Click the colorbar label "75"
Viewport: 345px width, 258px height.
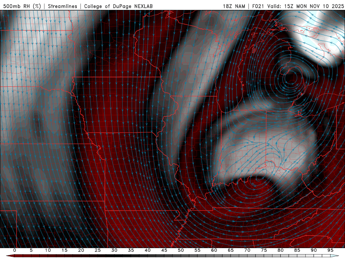coord(264,250)
